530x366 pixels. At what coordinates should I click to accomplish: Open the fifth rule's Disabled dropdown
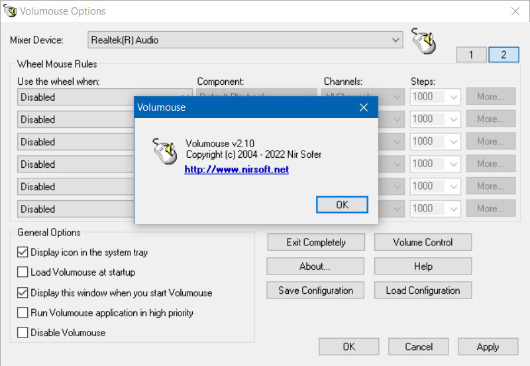[76, 186]
